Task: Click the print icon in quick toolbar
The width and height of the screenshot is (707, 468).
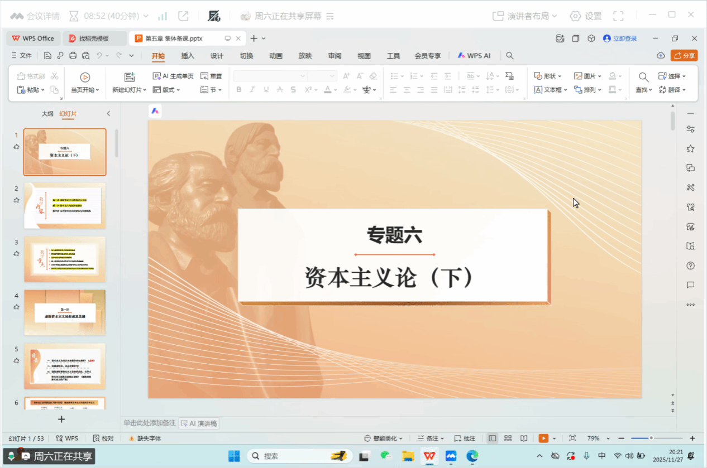Action: click(73, 56)
